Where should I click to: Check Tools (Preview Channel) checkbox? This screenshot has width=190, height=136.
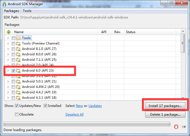pyautogui.click(x=13, y=43)
